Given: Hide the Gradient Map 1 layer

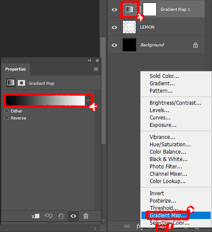Looking at the screenshot, I should pos(114,10).
